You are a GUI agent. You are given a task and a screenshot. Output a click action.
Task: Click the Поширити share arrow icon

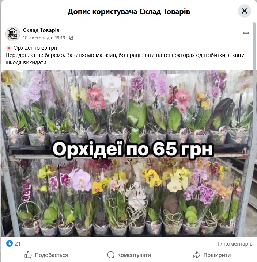pos(197,255)
